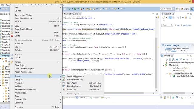Click the Export icon in context menu

tap(12, 58)
